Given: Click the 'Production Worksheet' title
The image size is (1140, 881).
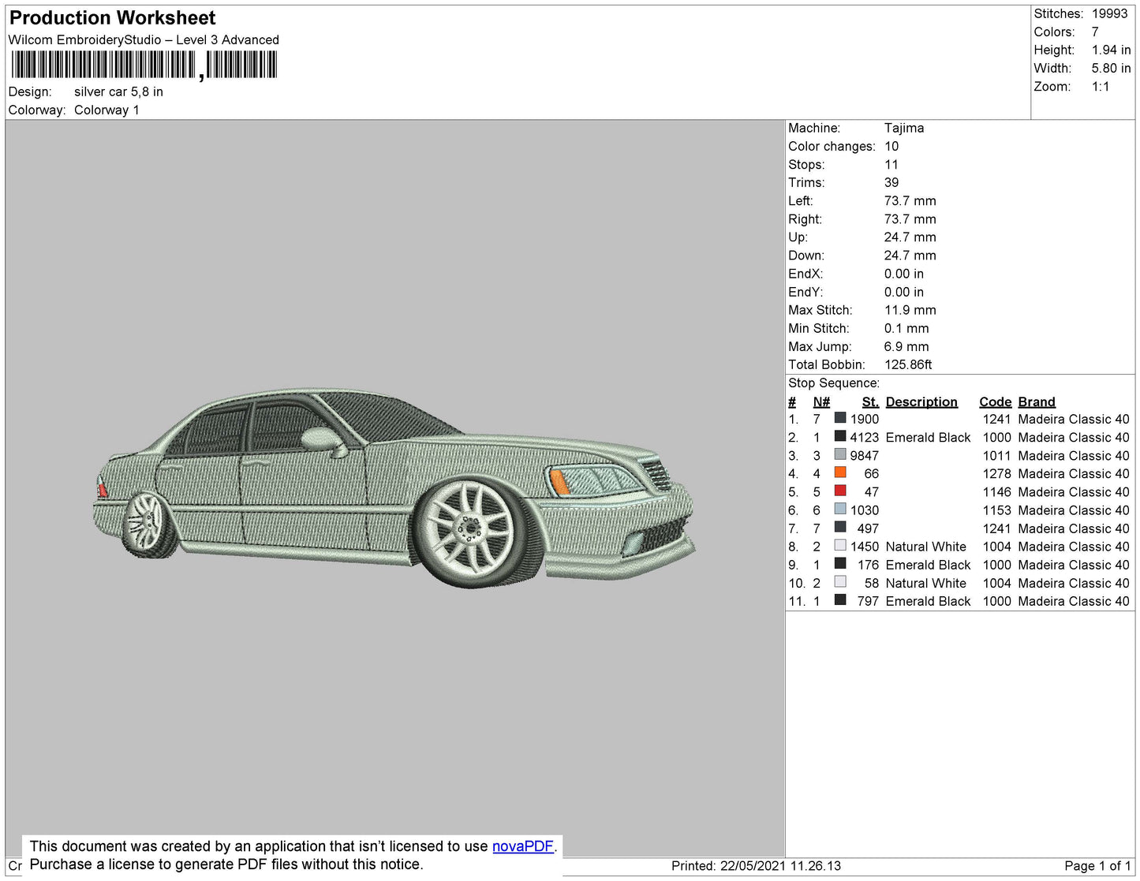Looking at the screenshot, I should pyautogui.click(x=112, y=18).
